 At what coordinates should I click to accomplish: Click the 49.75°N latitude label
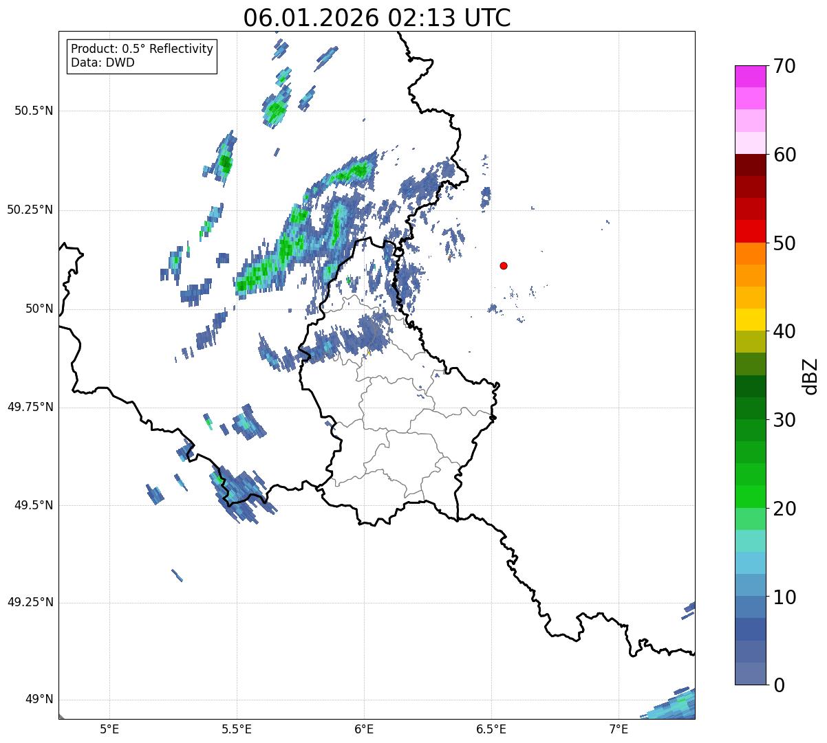(x=30, y=407)
